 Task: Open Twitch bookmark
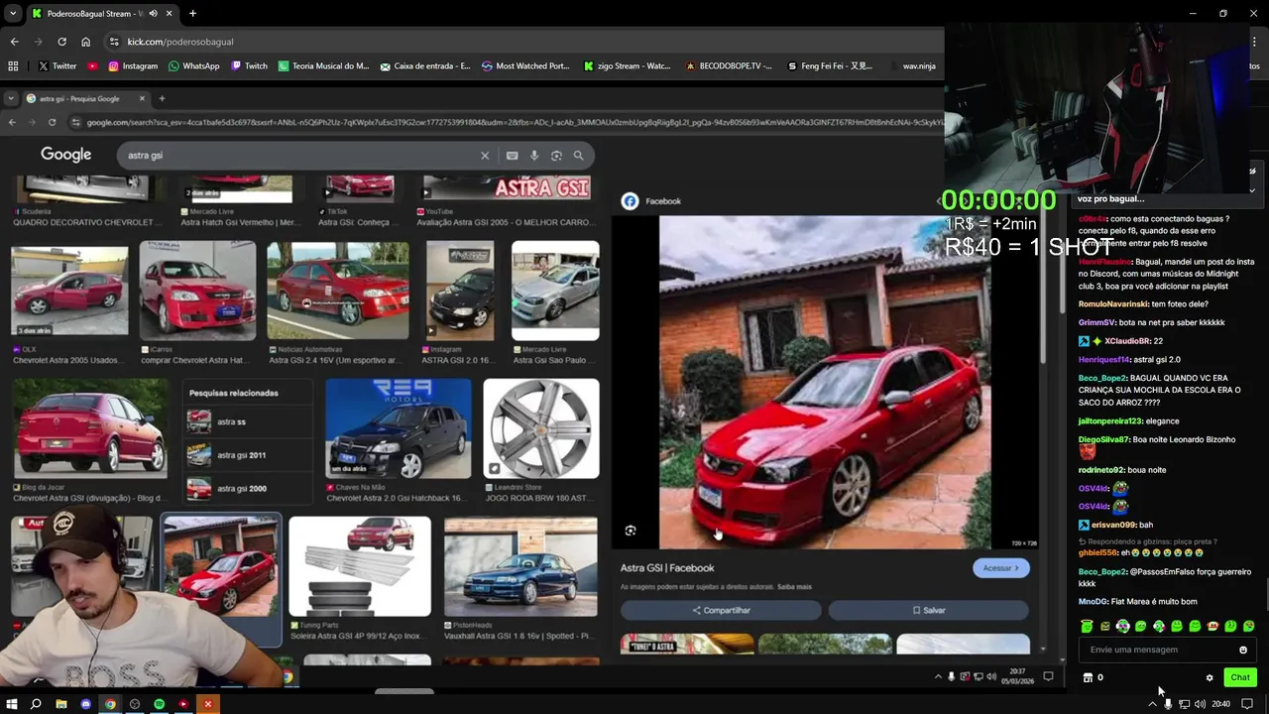[x=249, y=66]
